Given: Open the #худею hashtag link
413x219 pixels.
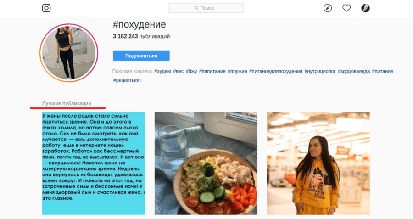Looking at the screenshot, I should point(162,71).
